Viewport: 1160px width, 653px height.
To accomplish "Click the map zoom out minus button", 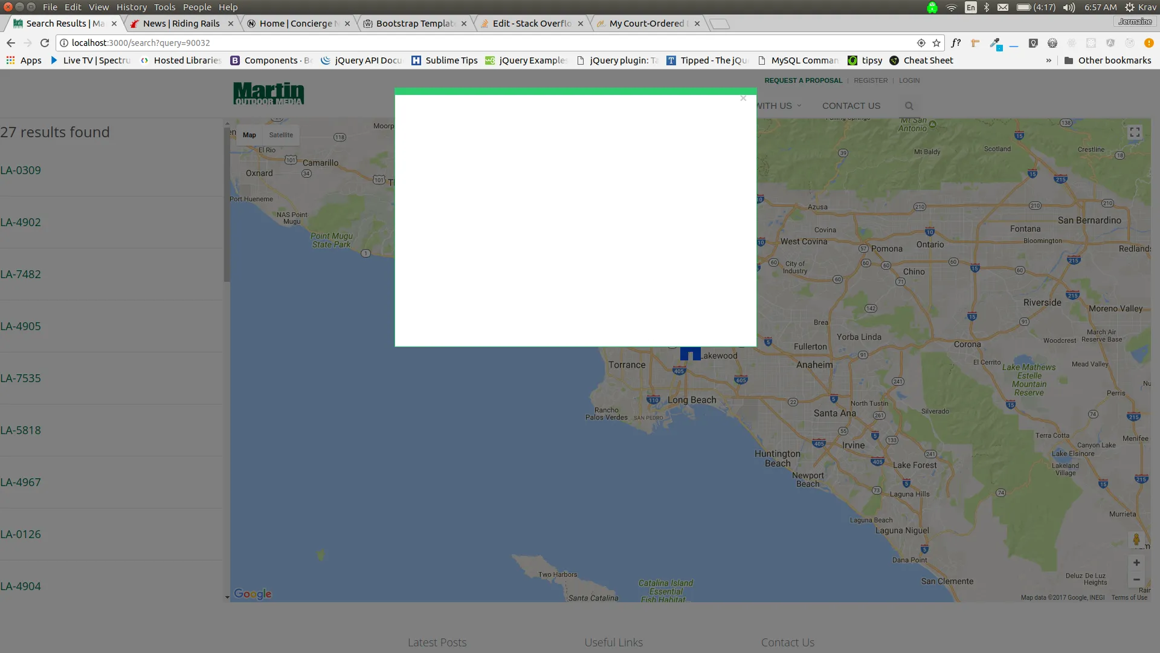I will tap(1136, 579).
